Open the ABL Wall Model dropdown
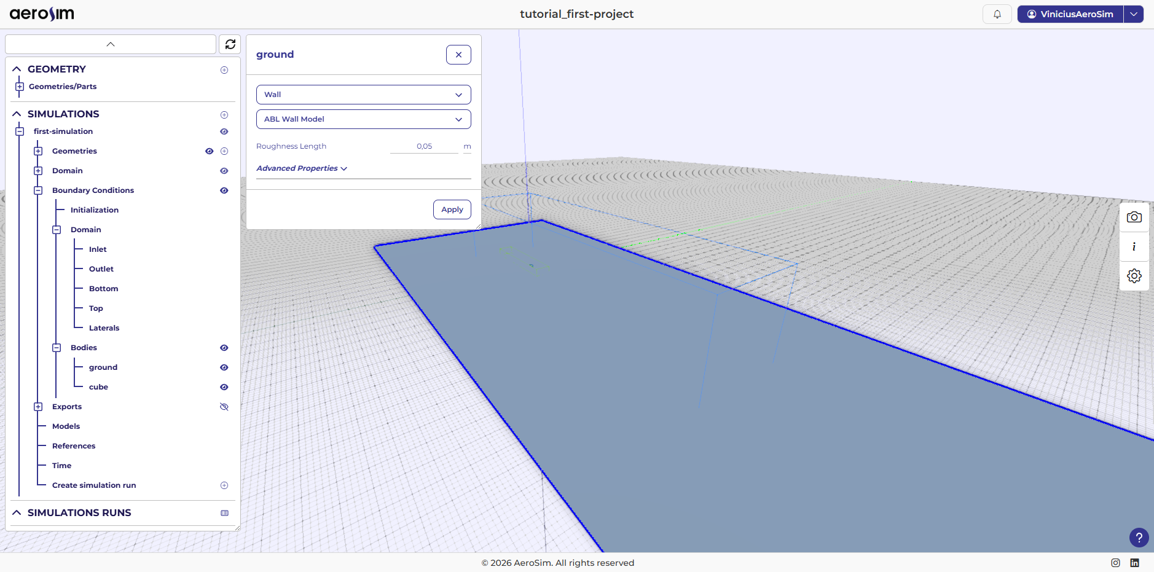Image resolution: width=1154 pixels, height=572 pixels. pyautogui.click(x=363, y=119)
